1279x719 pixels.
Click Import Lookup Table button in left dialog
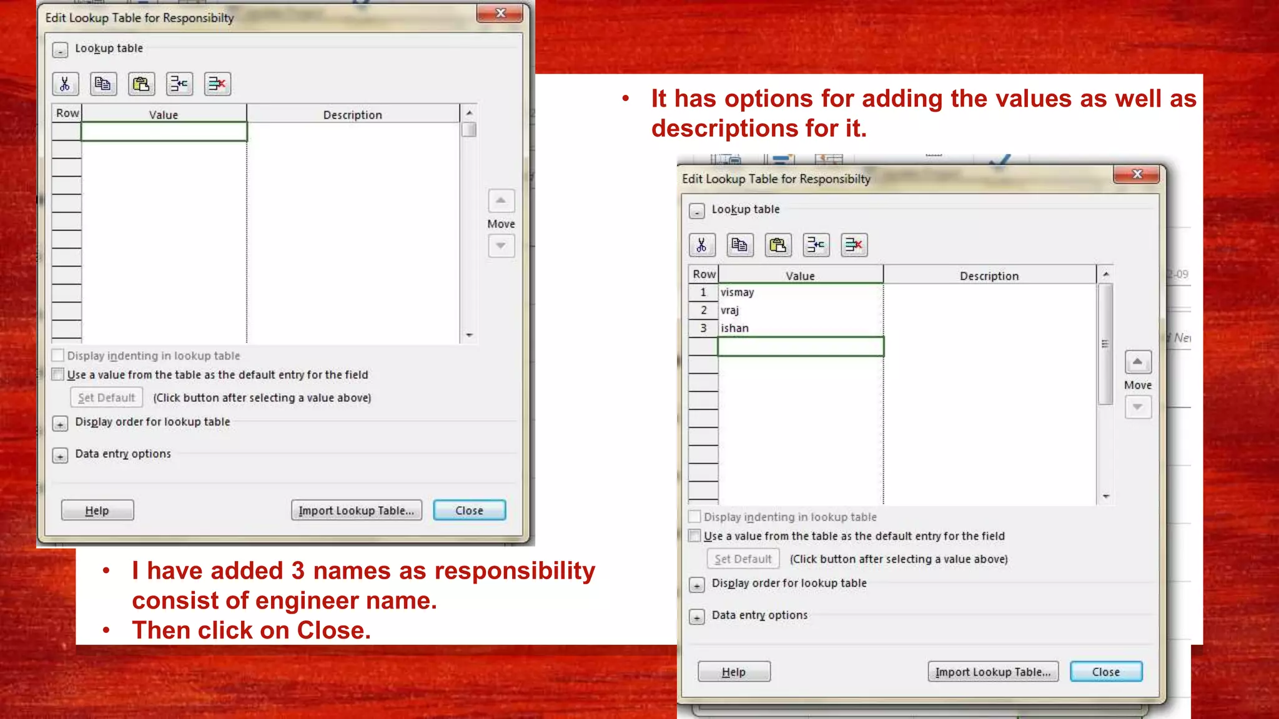(x=357, y=511)
